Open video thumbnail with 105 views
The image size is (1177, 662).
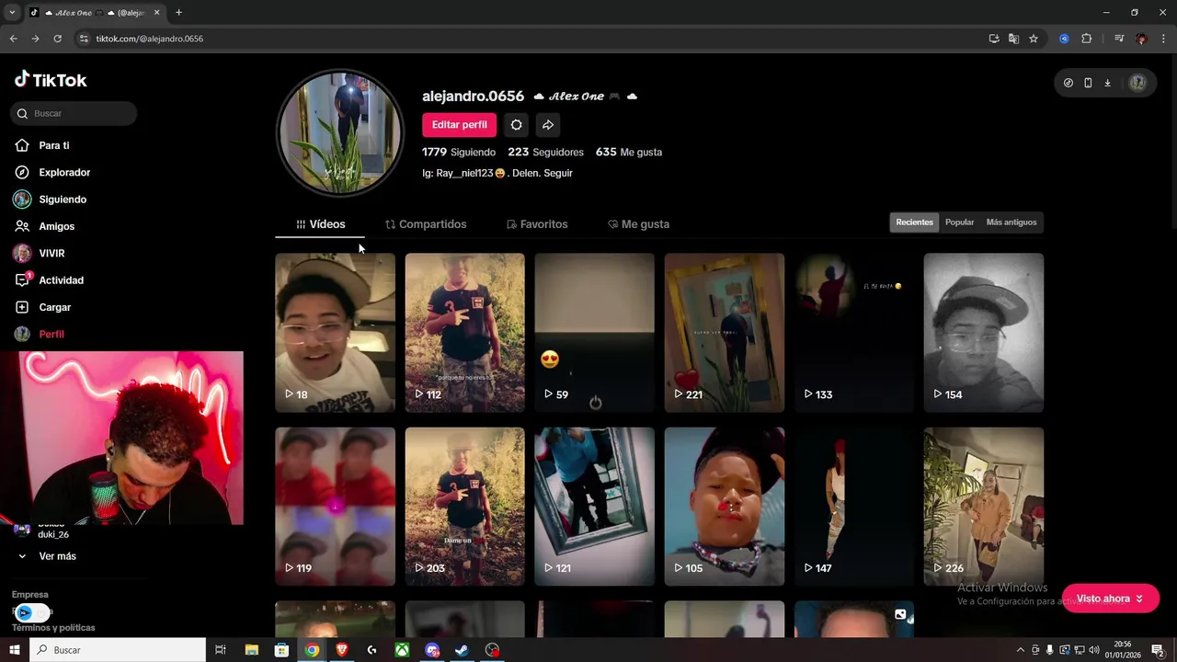point(724,507)
